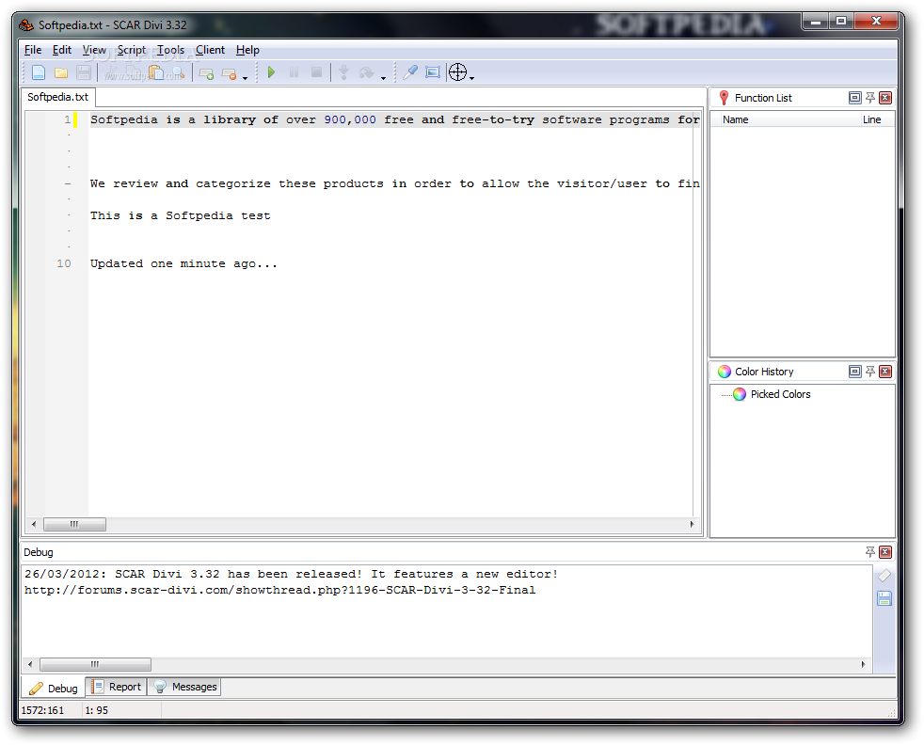Open the Edit menu
The height and width of the screenshot is (745, 924).
(x=62, y=50)
